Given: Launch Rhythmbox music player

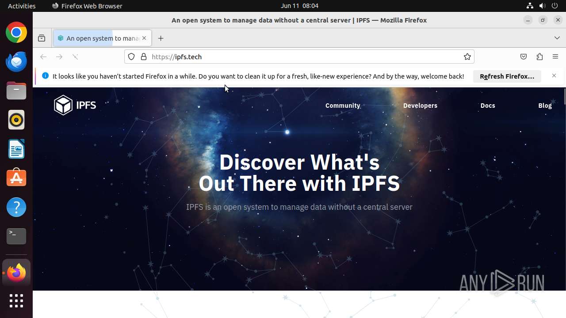Looking at the screenshot, I should pyautogui.click(x=16, y=120).
